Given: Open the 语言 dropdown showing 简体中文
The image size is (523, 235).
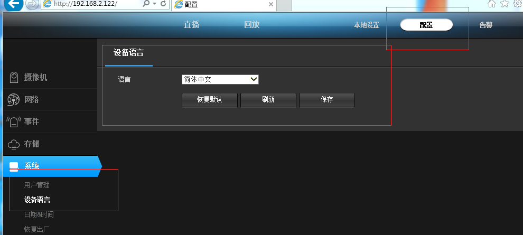Looking at the screenshot, I should [220, 79].
